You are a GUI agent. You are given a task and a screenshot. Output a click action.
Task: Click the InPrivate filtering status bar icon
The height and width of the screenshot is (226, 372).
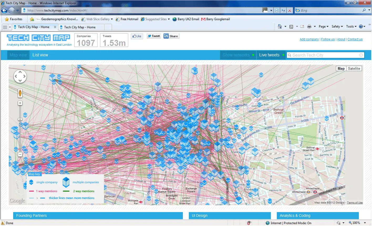tap(249, 223)
